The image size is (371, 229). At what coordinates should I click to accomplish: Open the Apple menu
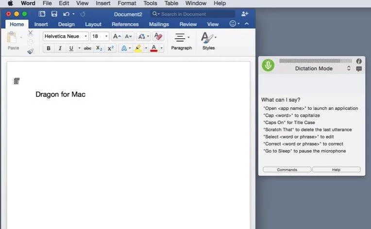coord(10,3)
